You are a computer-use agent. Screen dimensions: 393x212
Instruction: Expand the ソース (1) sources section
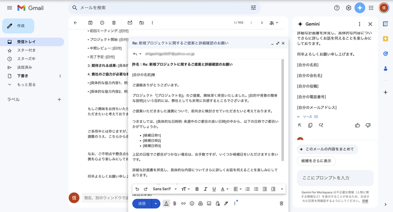pos(308,117)
